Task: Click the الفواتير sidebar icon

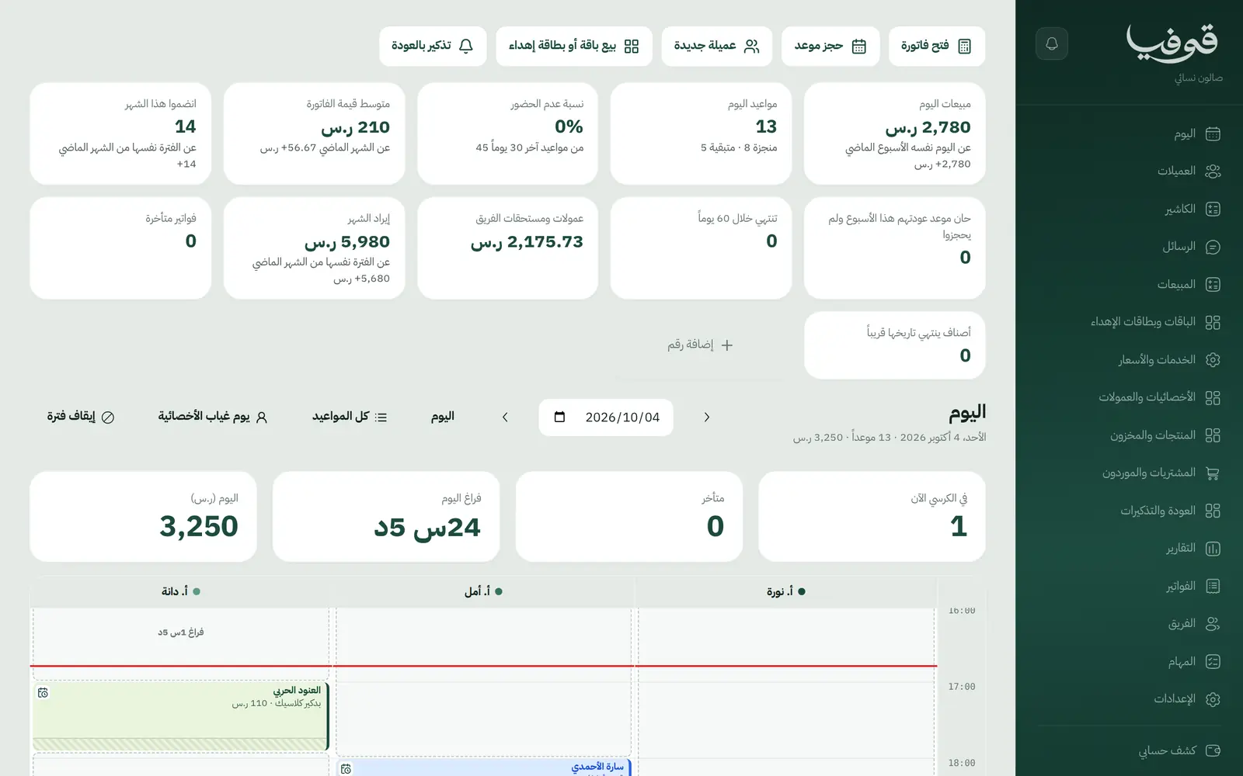Action: (1213, 586)
